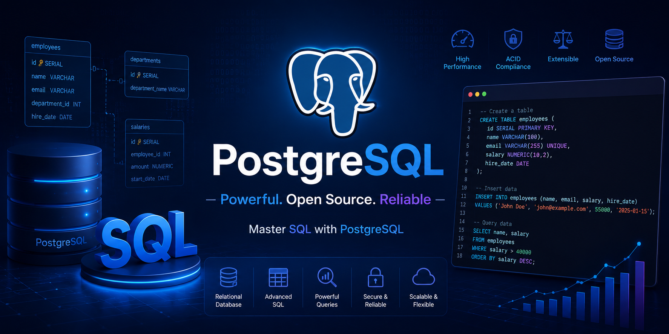Click the '-- Query data' comment line

point(493,223)
